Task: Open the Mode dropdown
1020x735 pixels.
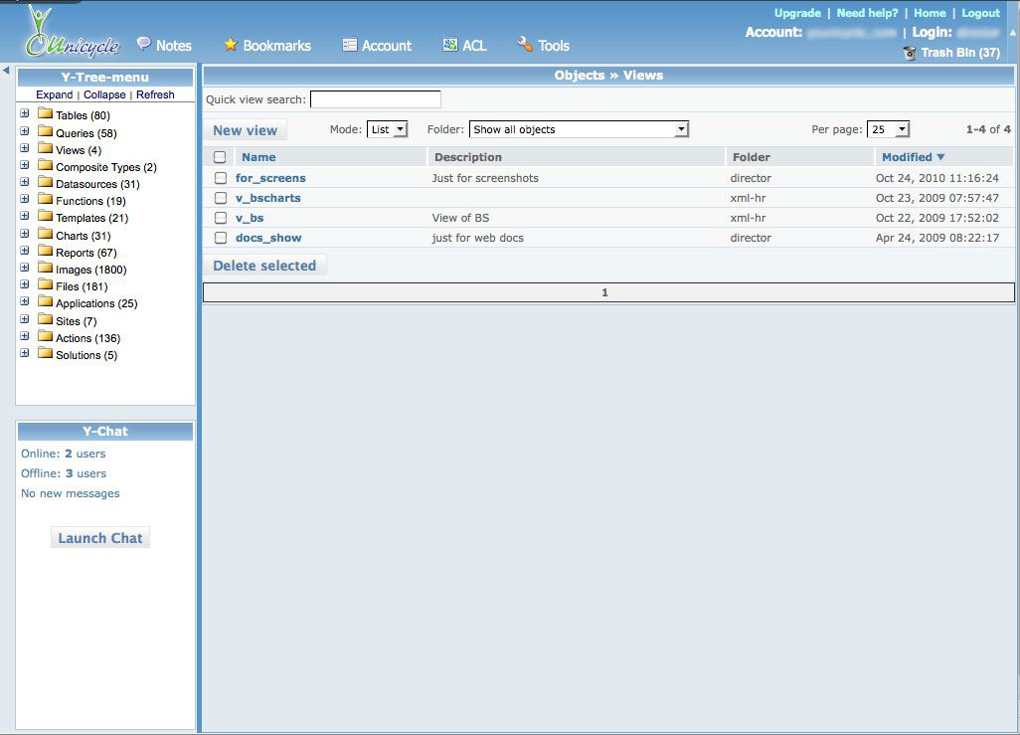Action: 387,129
